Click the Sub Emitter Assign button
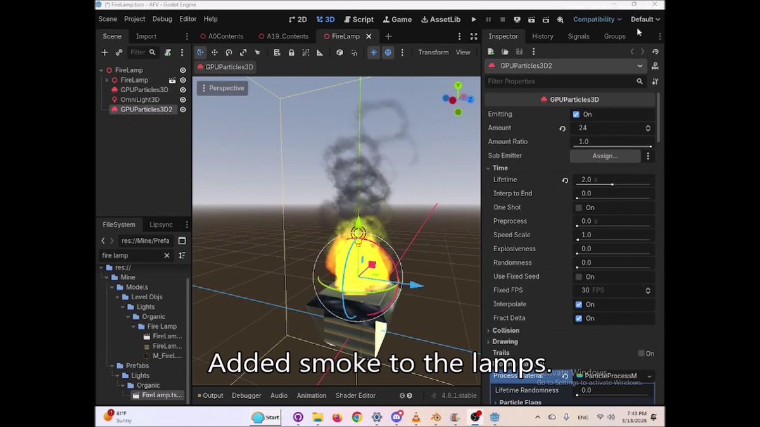This screenshot has width=760, height=427. click(x=605, y=156)
